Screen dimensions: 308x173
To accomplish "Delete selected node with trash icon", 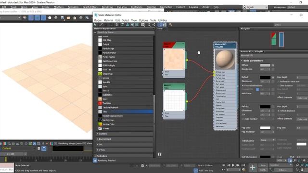I will click(x=116, y=25).
